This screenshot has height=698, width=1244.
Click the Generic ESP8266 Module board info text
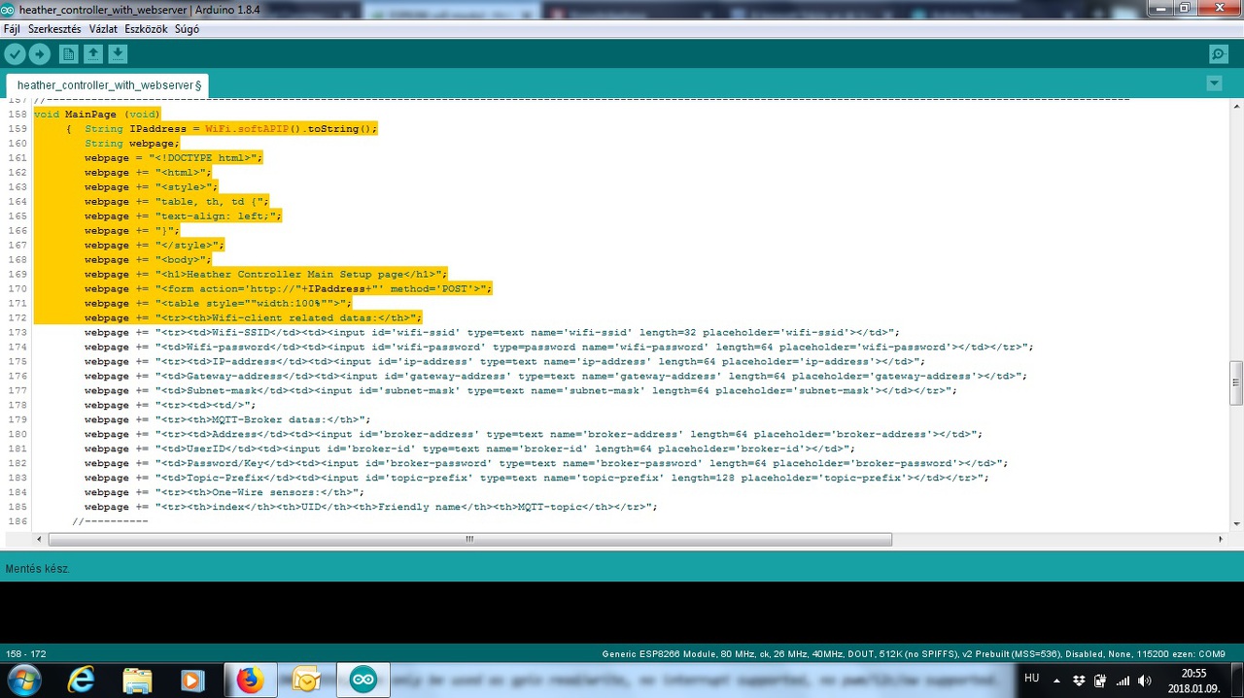[x=914, y=654]
